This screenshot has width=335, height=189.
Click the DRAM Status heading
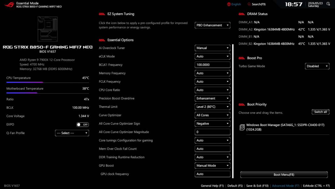[x=257, y=14]
